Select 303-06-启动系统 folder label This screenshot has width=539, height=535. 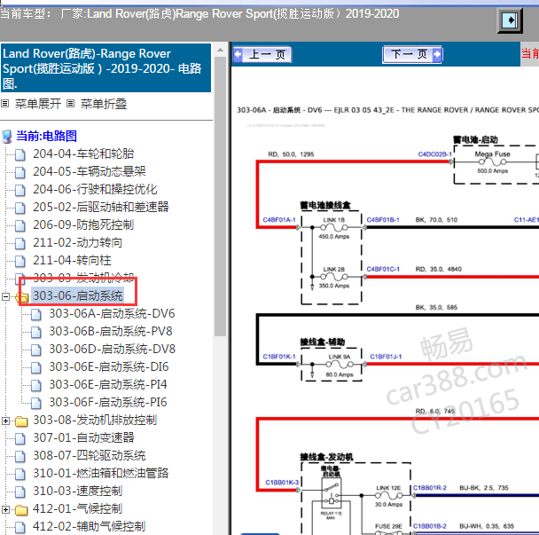tap(78, 295)
